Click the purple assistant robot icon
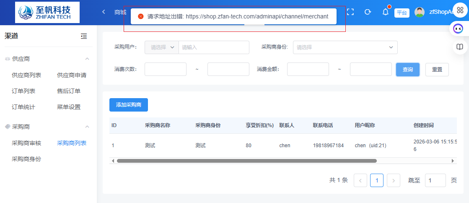 [x=458, y=29]
